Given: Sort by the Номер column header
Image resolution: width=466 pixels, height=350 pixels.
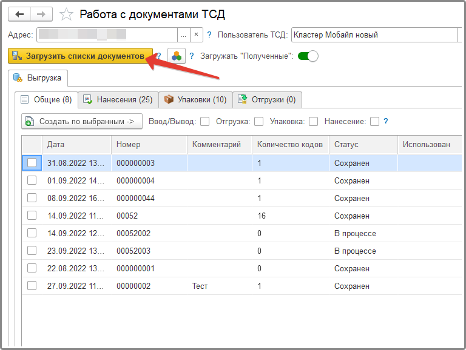Looking at the screenshot, I should (x=149, y=145).
